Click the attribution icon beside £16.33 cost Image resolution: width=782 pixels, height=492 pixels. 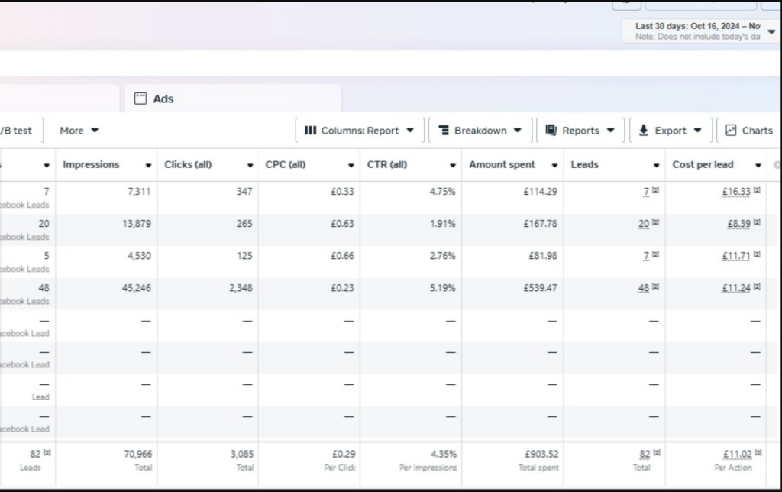point(757,191)
